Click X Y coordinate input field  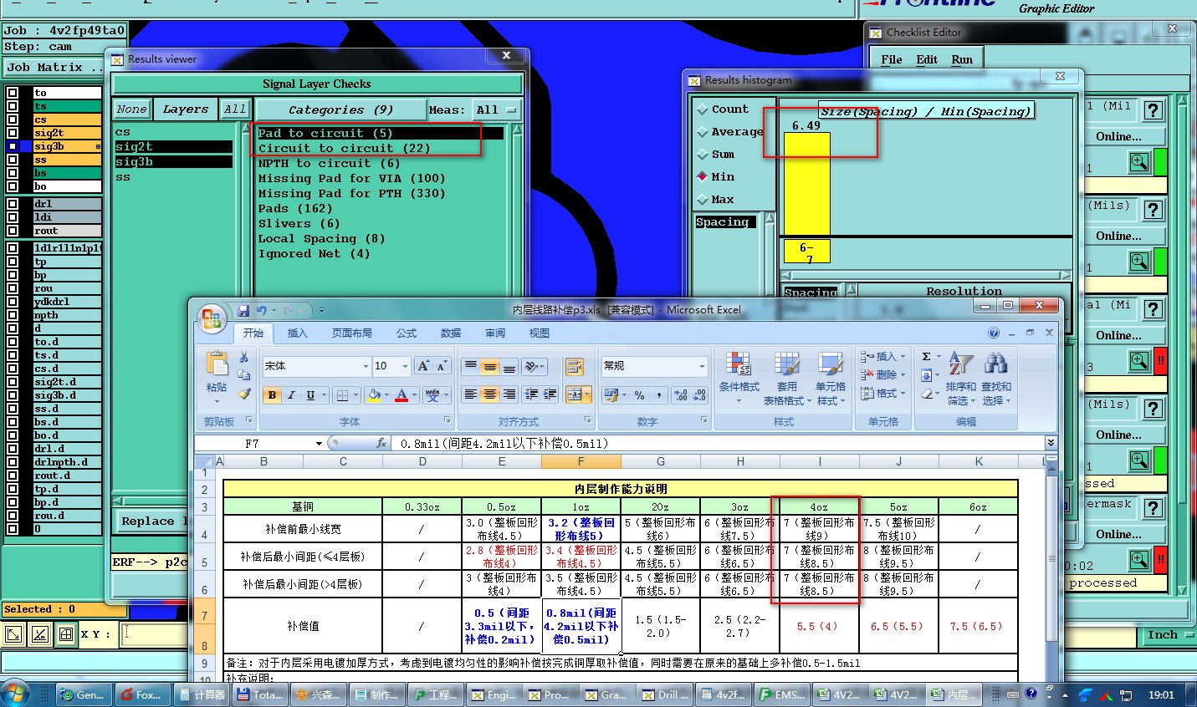tap(154, 634)
